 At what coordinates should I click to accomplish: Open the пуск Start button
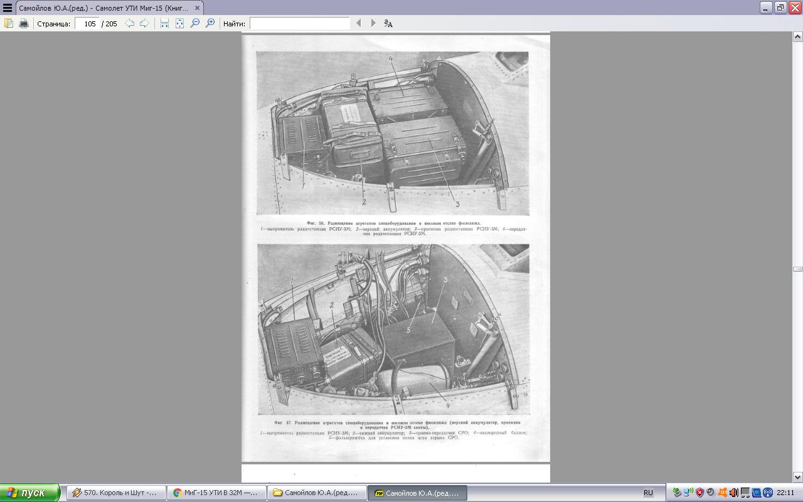point(29,493)
